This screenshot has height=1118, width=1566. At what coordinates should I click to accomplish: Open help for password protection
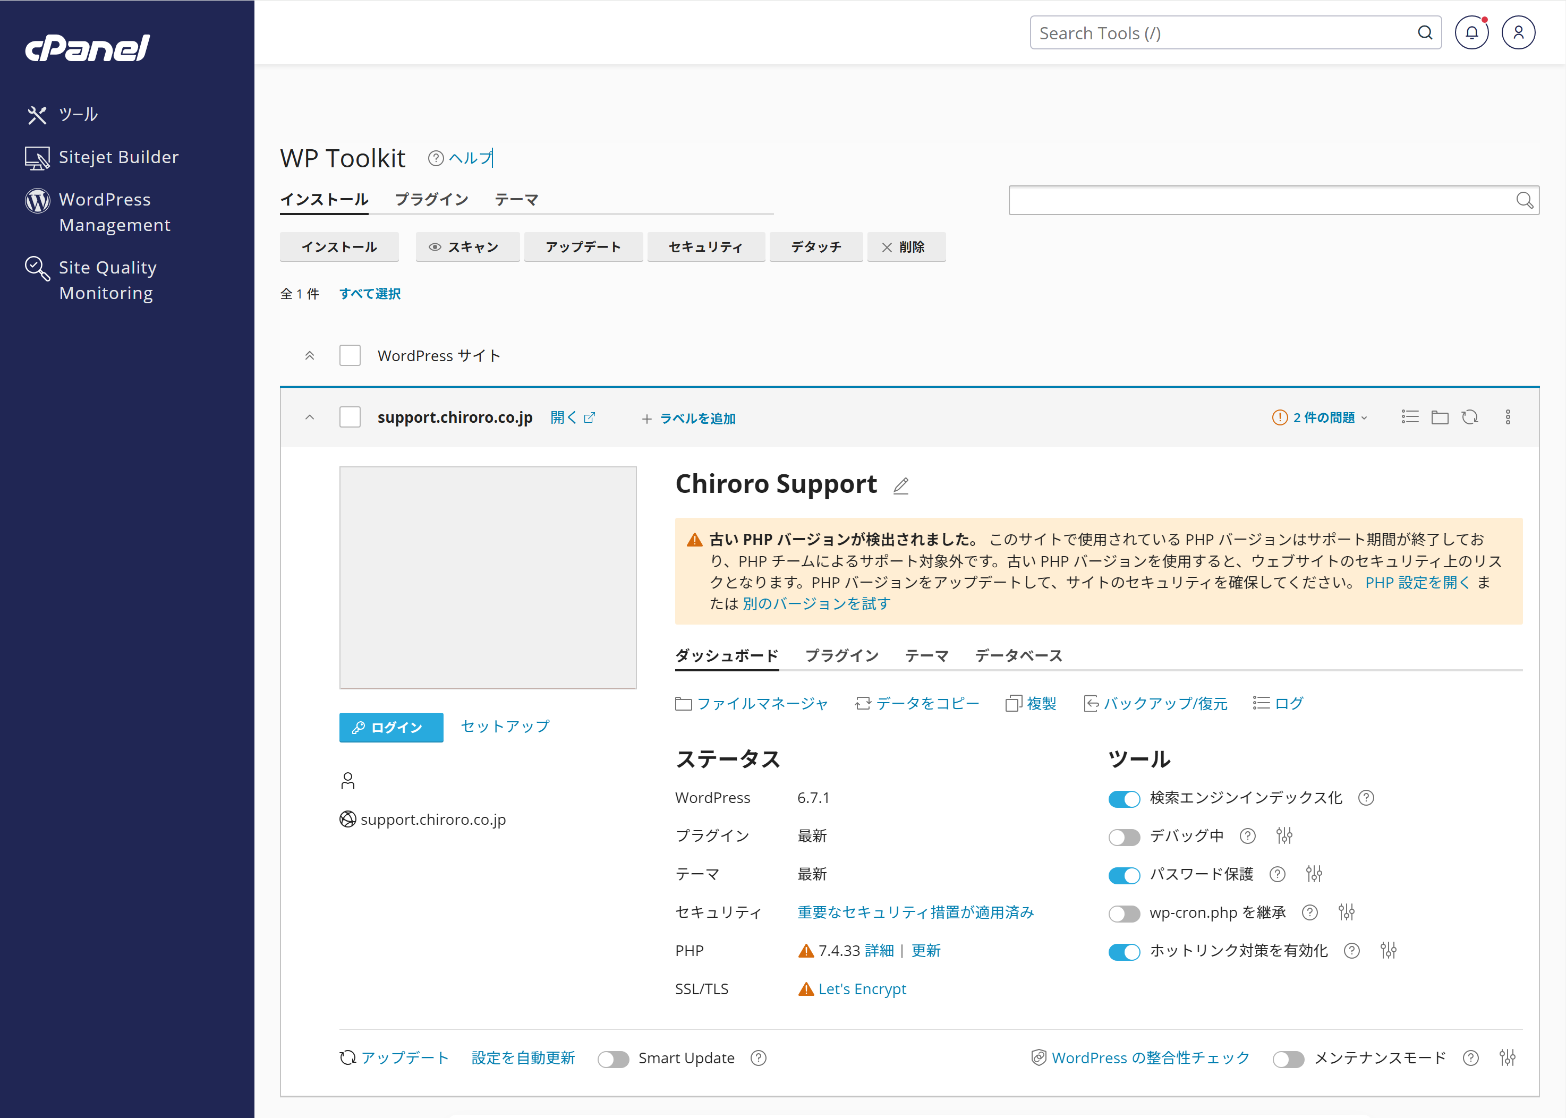click(1278, 874)
